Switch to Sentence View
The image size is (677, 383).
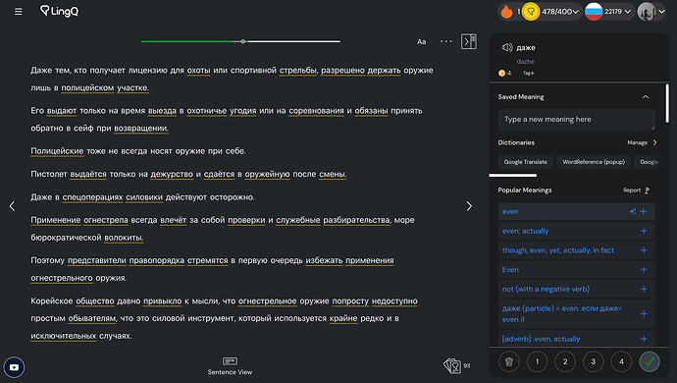[230, 365]
